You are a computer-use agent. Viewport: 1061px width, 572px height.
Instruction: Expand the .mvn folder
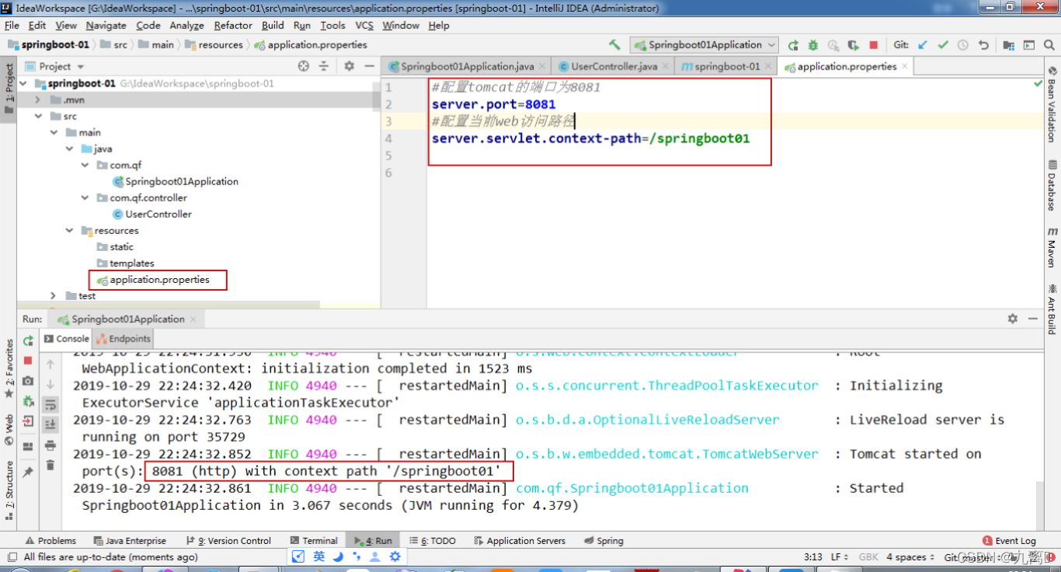point(37,99)
